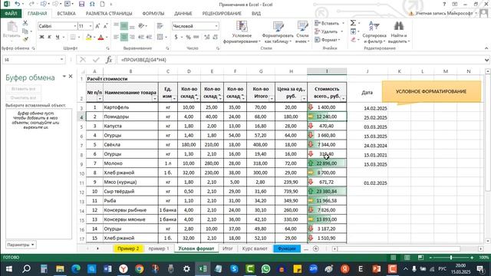Switch to the ВСТАВКА ribbon tab
This screenshot has height=276, width=491.
[66, 14]
